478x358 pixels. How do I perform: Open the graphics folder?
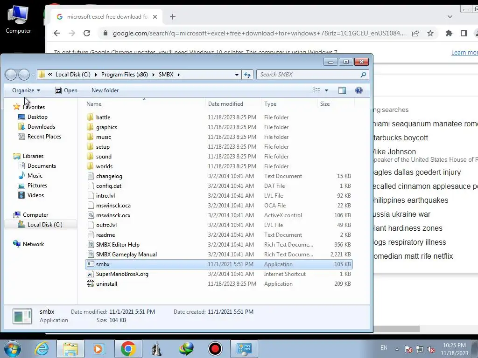pos(106,127)
